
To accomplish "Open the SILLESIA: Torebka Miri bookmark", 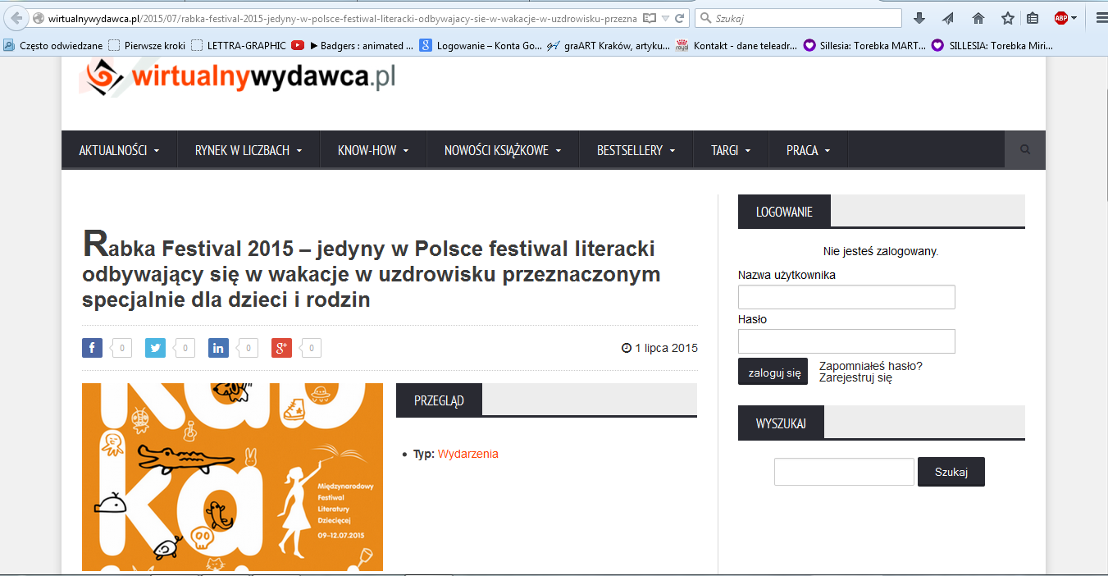I will point(992,46).
